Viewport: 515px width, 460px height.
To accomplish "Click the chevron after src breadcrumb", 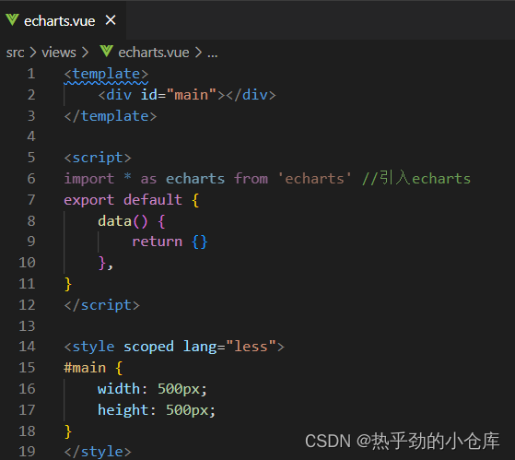I will coord(33,53).
